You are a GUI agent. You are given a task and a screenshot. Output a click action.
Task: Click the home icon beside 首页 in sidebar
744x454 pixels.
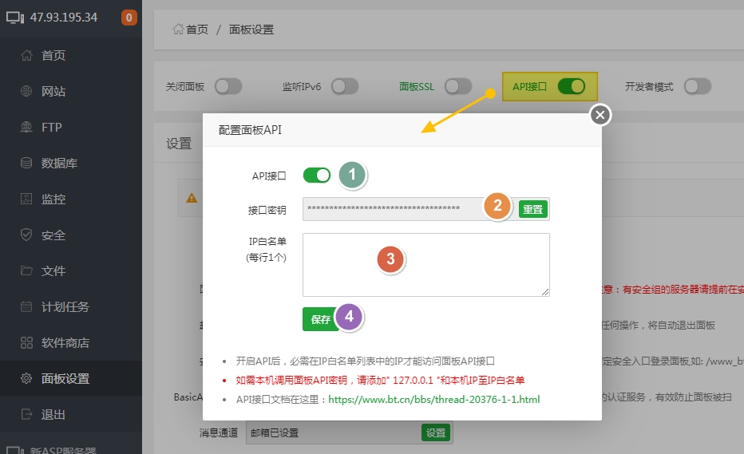click(x=26, y=55)
